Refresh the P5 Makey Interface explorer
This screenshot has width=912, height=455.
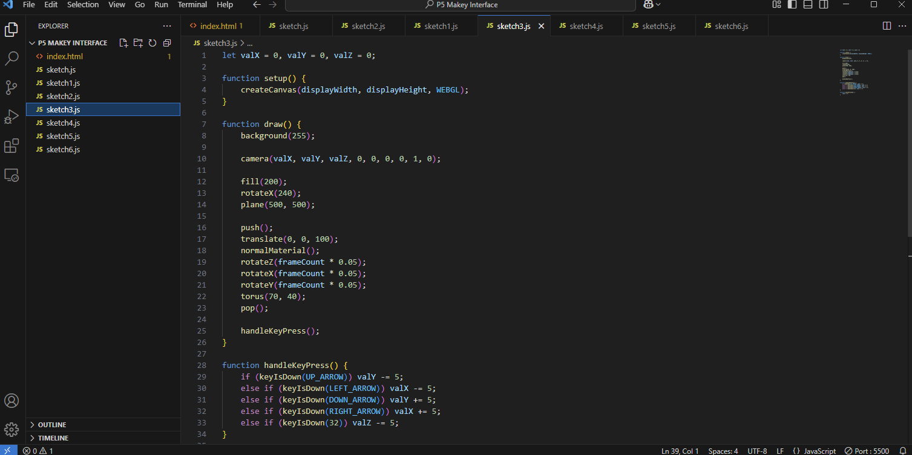[x=153, y=42]
